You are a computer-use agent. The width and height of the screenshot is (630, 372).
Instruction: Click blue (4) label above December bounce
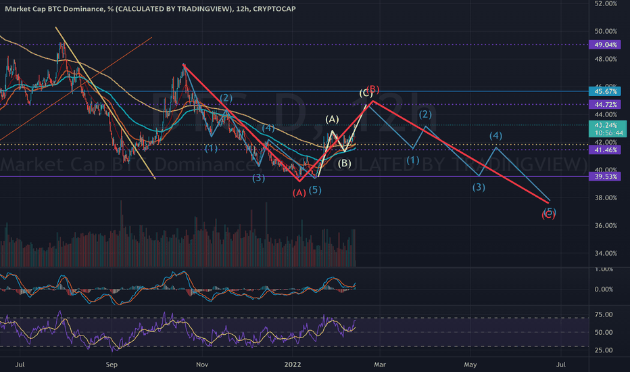(268, 129)
